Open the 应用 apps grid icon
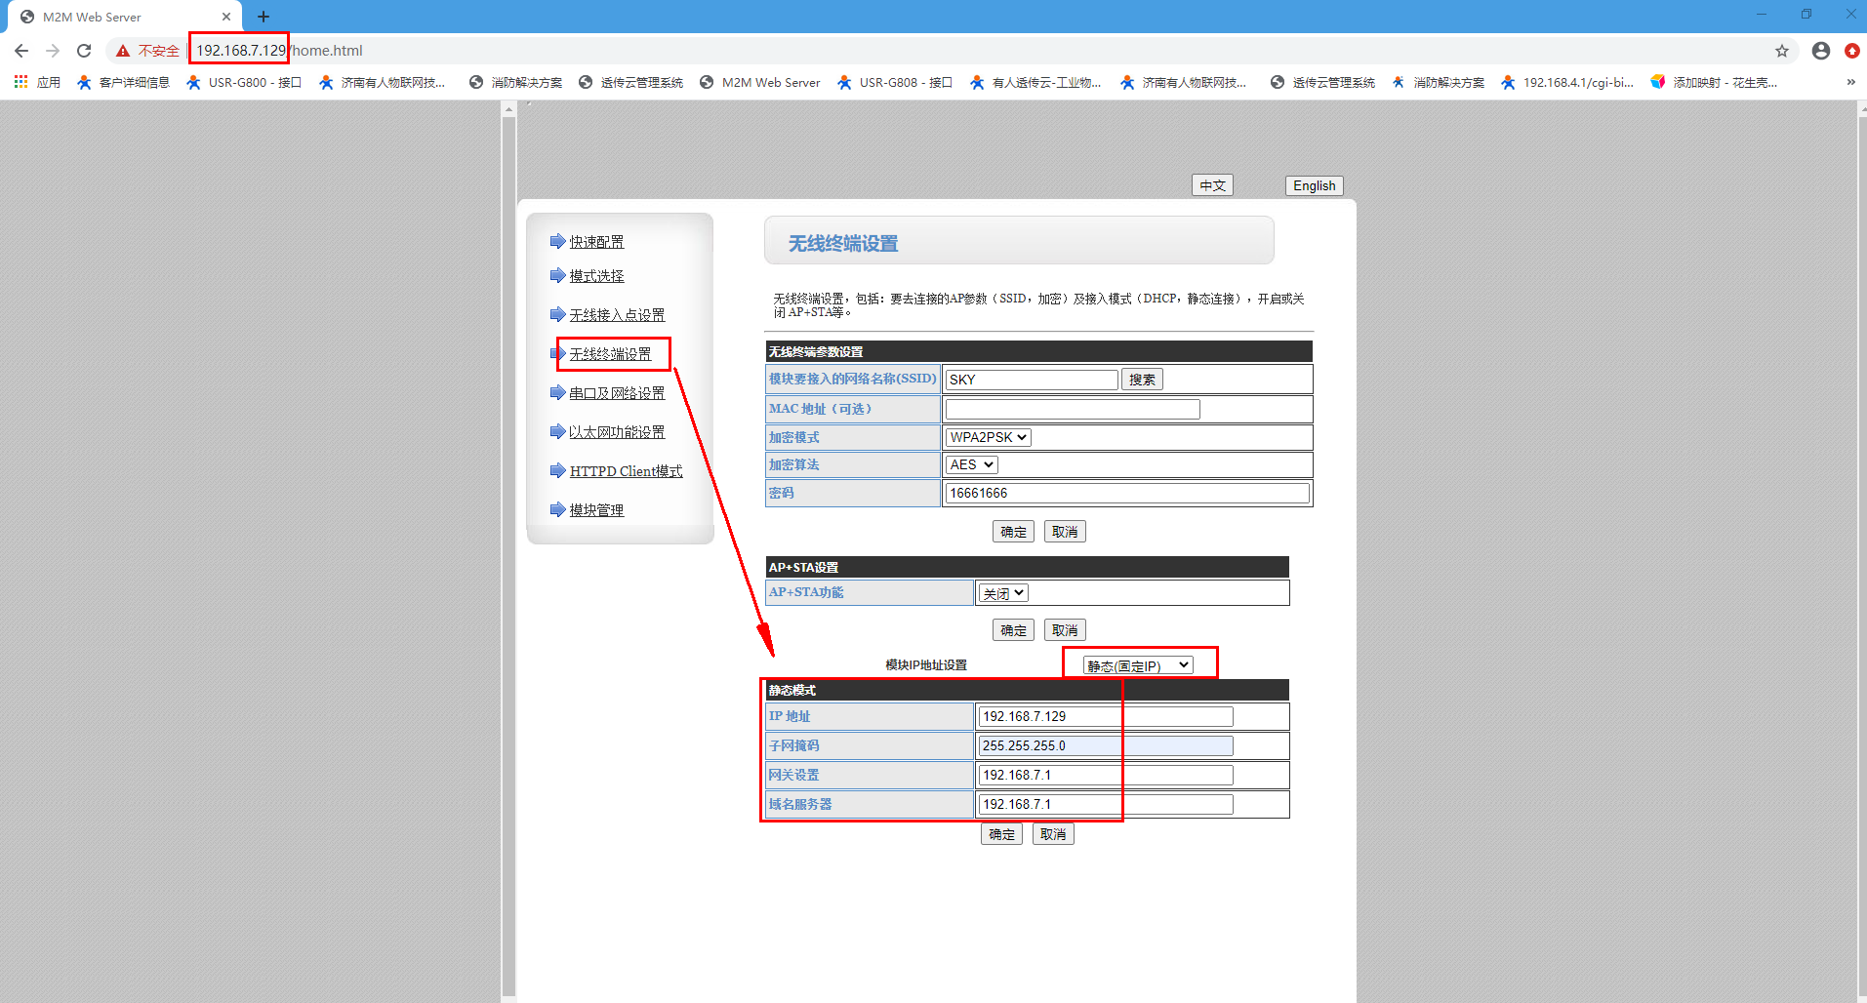Screen dimensions: 1867x1003 (x=20, y=82)
